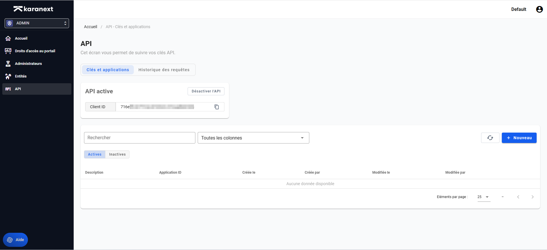Screen dimensions: 547x250
Task: Open the user account profile icon
Action: point(539,9)
